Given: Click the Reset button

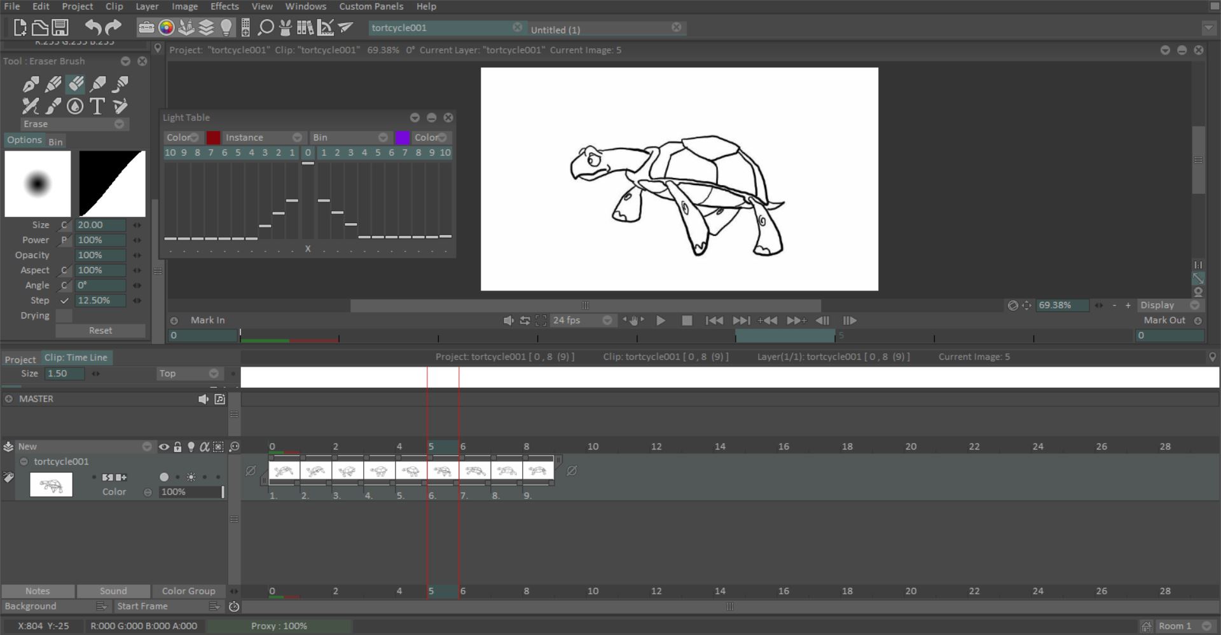Looking at the screenshot, I should pyautogui.click(x=100, y=331).
